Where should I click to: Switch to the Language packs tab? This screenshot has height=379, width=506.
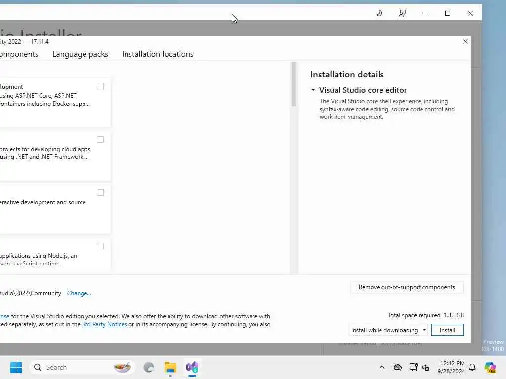80,54
